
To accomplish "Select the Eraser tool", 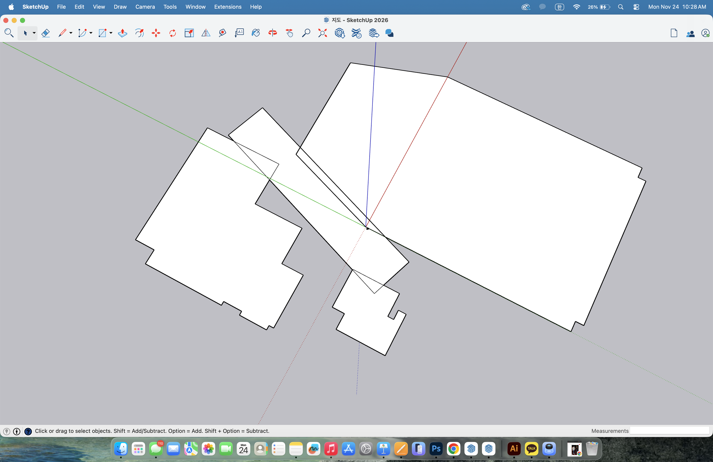I will pyautogui.click(x=46, y=33).
